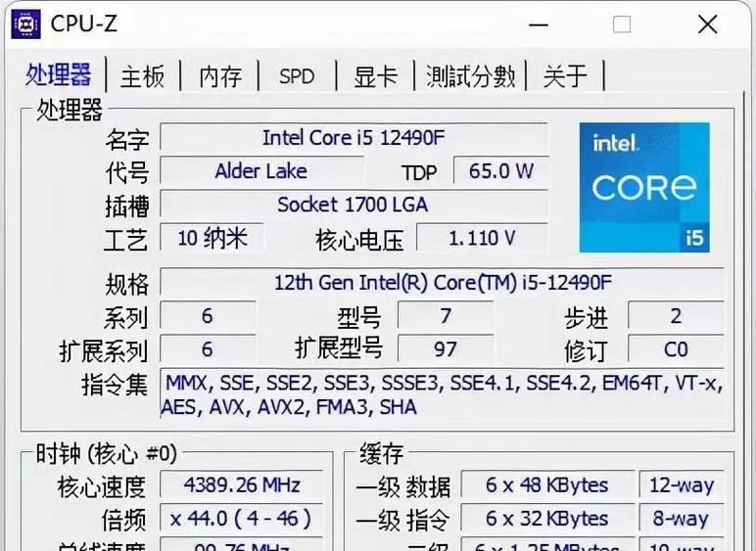
Task: Close the CPU-Z window
Action: [707, 24]
